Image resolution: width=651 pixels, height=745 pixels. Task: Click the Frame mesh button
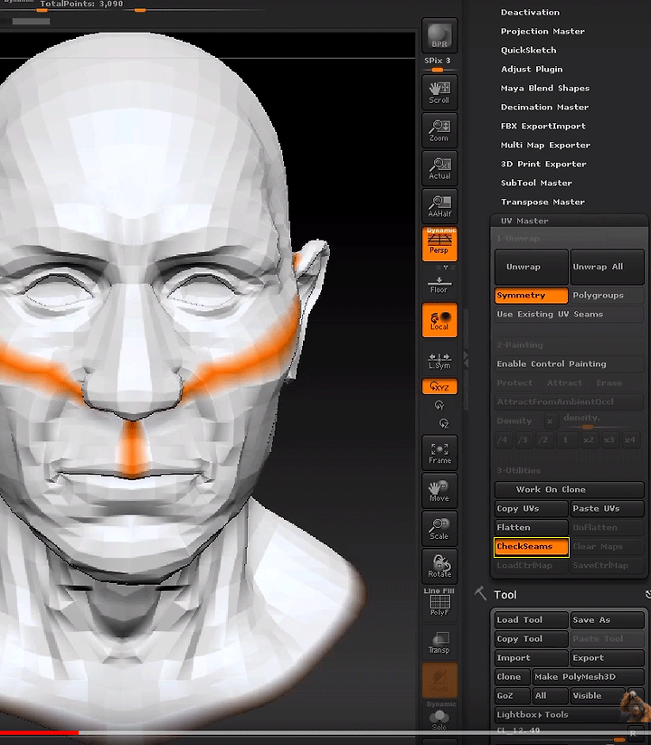(x=439, y=453)
